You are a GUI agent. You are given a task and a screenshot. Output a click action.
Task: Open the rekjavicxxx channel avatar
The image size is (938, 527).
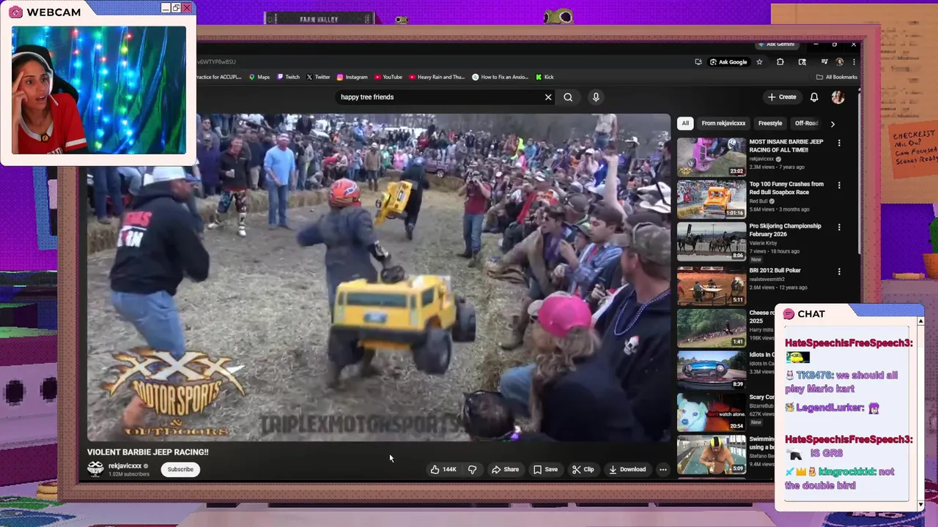(x=95, y=469)
